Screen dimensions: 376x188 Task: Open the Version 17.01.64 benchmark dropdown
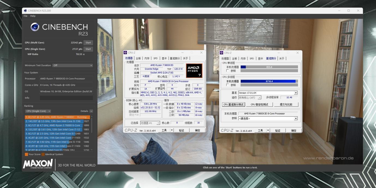268,93
